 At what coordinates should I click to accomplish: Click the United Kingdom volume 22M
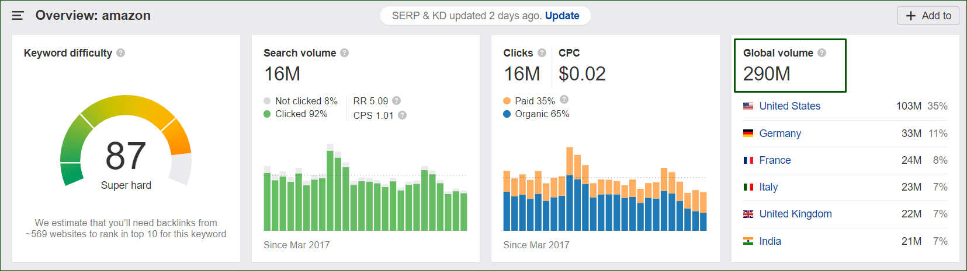tap(911, 214)
